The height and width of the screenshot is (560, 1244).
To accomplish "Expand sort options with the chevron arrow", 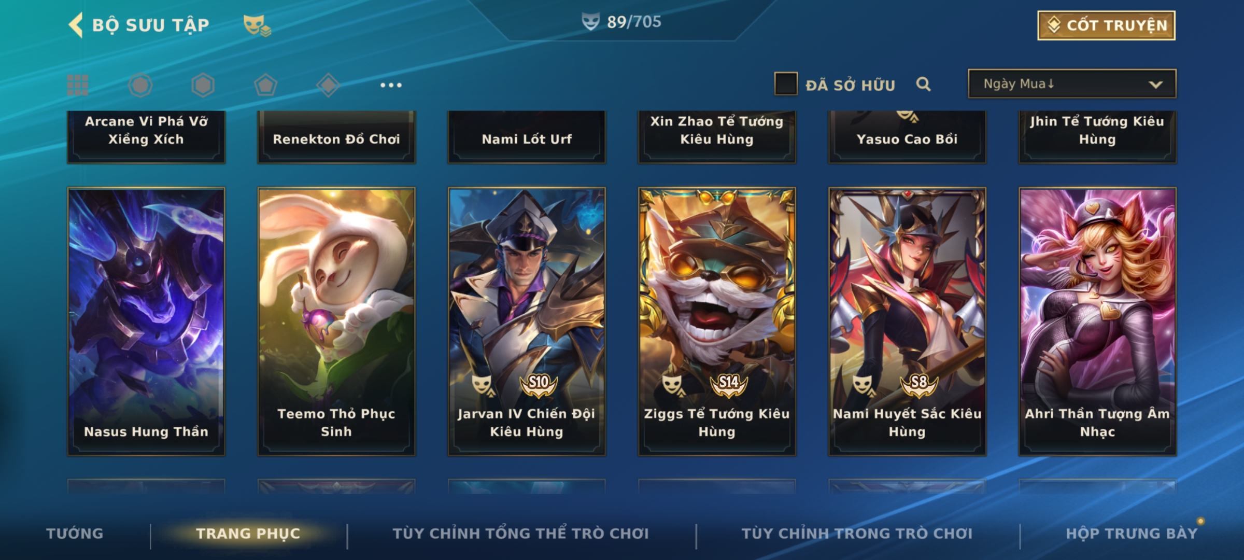I will coord(1156,85).
